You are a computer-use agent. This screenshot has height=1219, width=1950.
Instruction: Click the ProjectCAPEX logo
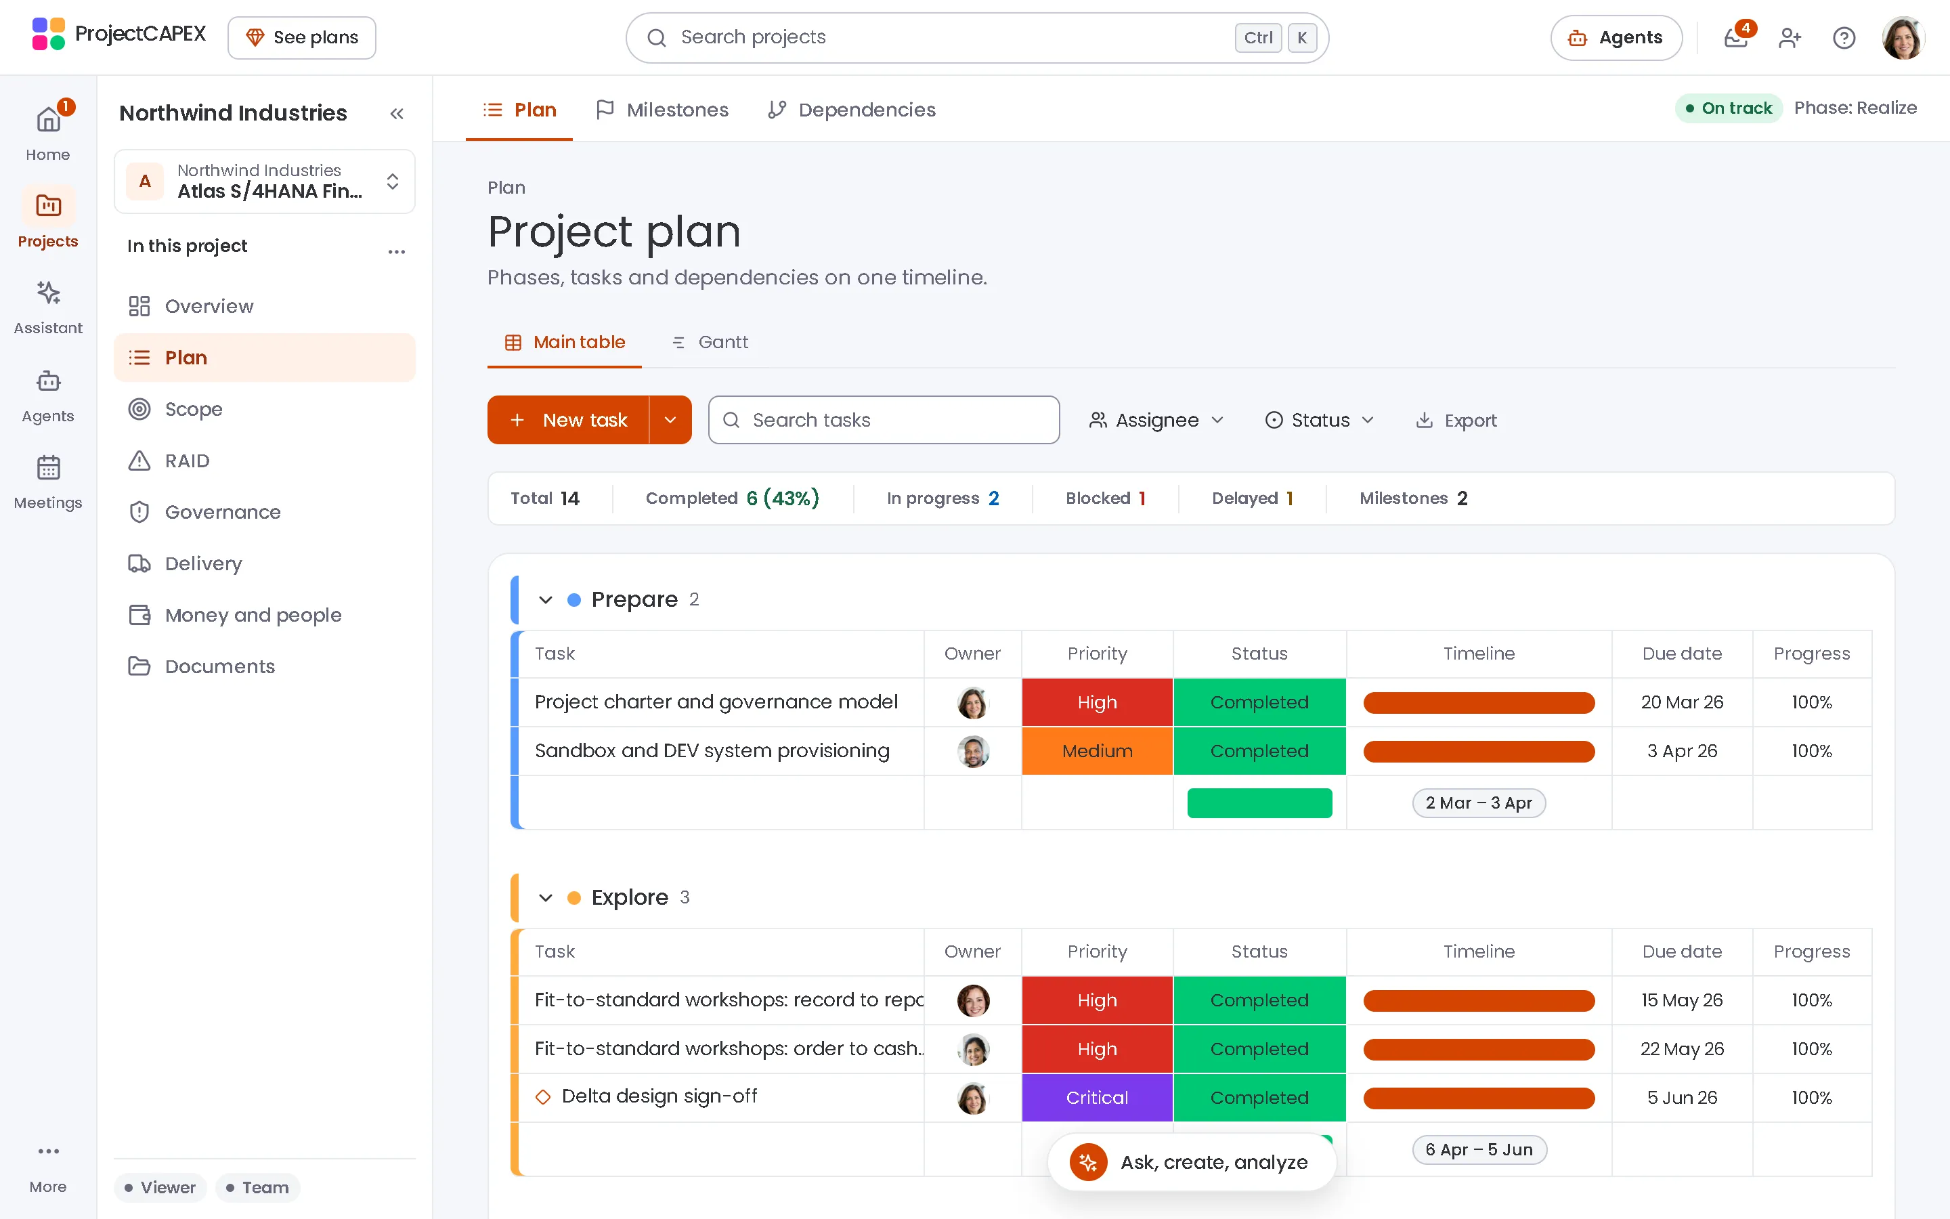click(x=118, y=35)
